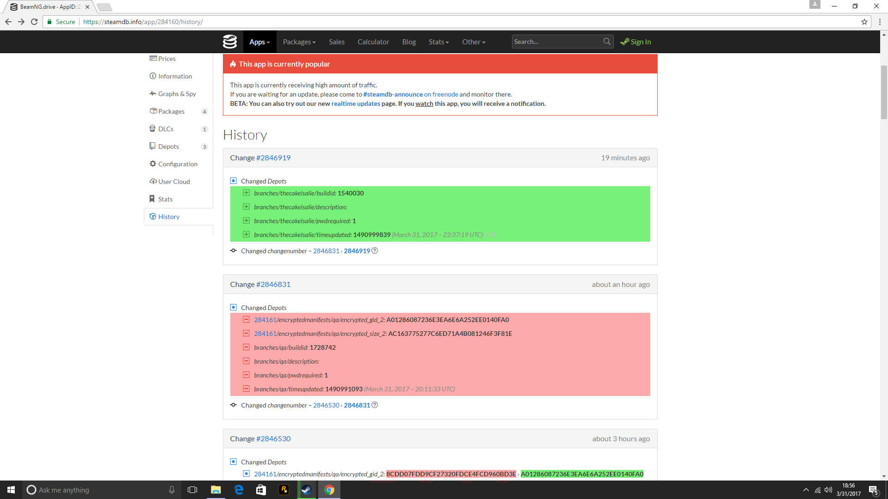
Task: Toggle Changed Depots marker in Change #2846919
Action: pyautogui.click(x=234, y=181)
